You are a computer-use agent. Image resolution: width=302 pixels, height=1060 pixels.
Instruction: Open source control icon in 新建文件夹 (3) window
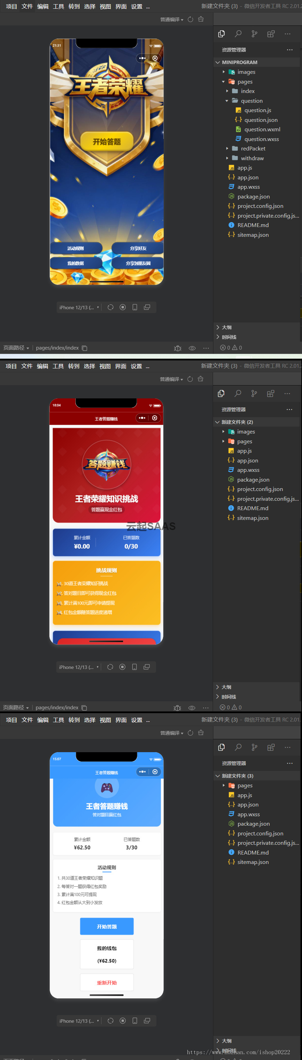pyautogui.click(x=254, y=747)
